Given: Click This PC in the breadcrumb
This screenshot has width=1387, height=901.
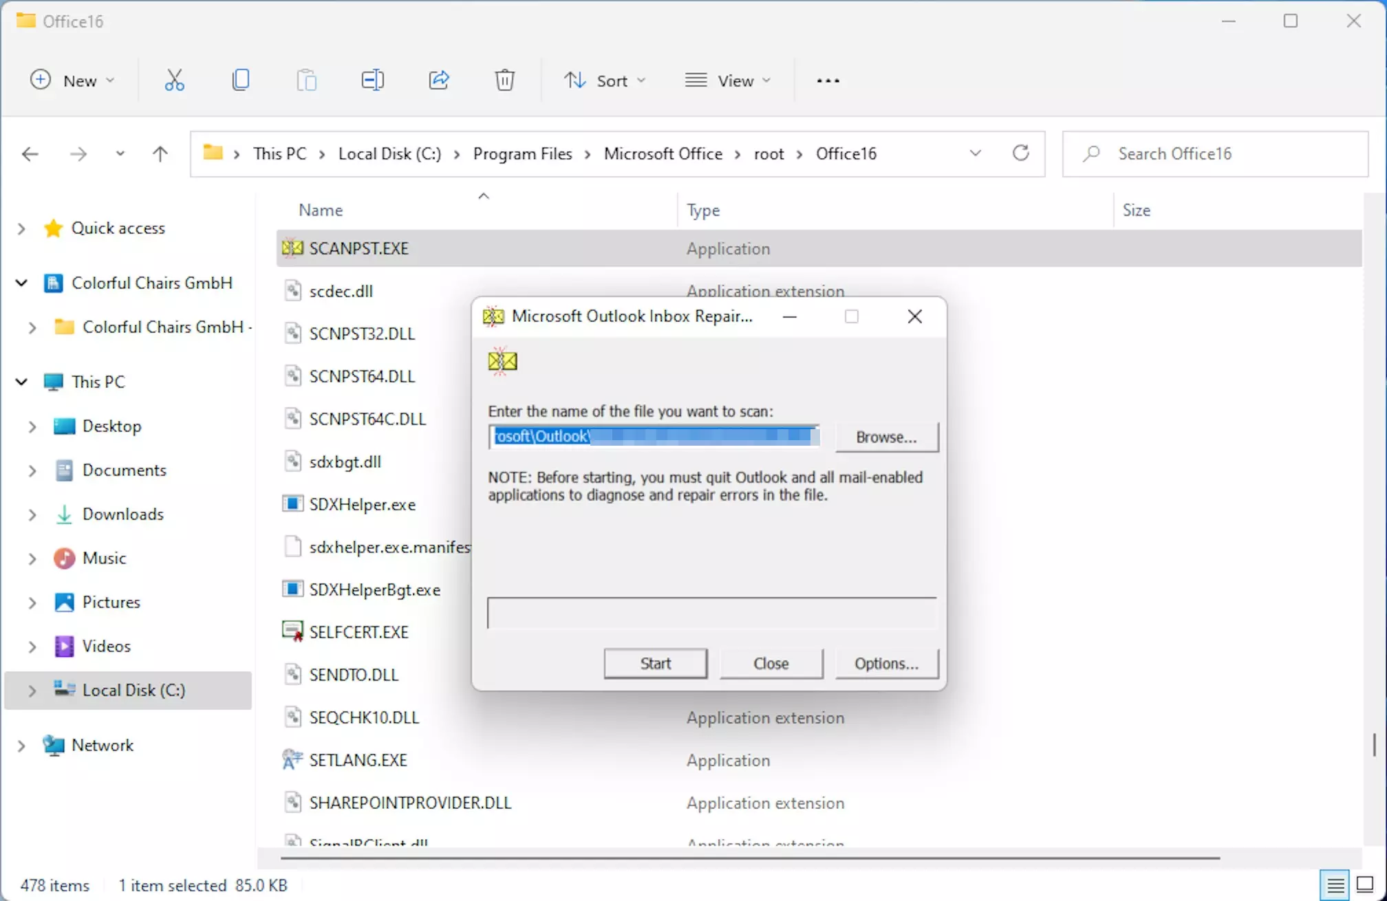Looking at the screenshot, I should coord(279,153).
